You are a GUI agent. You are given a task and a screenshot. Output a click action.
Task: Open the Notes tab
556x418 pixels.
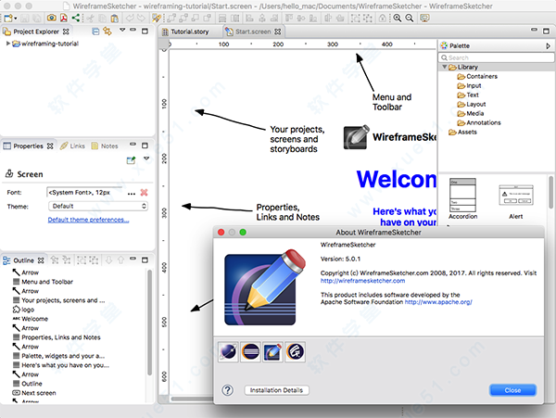[x=105, y=146]
